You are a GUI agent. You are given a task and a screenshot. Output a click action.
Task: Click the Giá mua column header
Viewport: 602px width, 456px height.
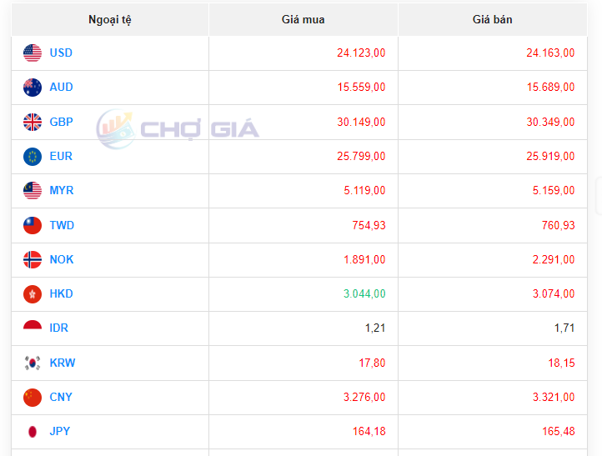(304, 20)
